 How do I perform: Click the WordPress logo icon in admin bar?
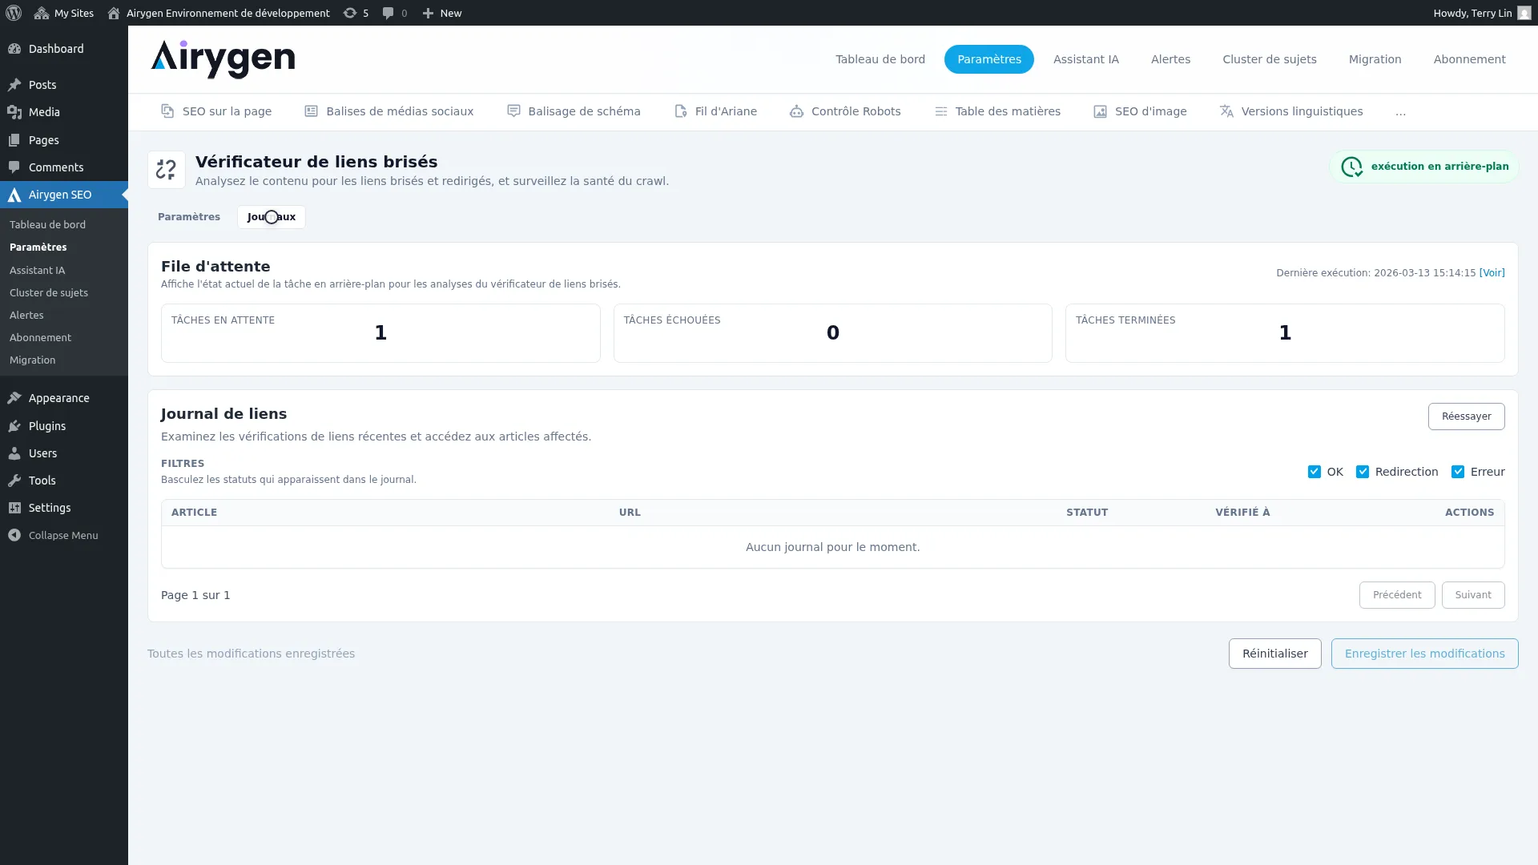coord(14,13)
